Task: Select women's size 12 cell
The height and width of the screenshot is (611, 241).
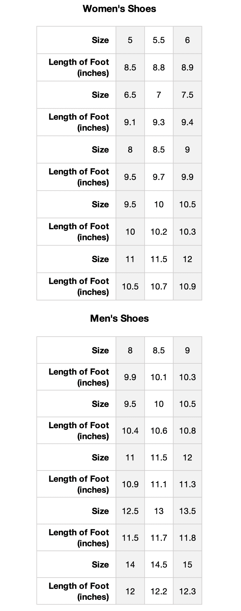Action: [187, 259]
